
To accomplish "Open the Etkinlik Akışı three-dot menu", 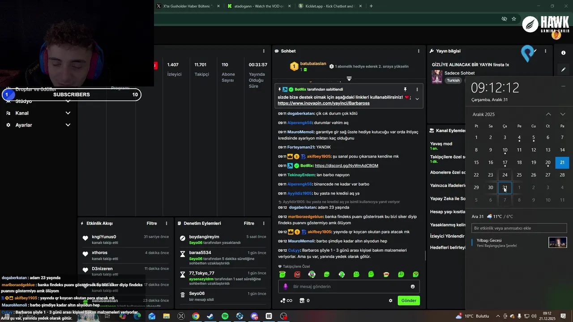I will tap(167, 223).
